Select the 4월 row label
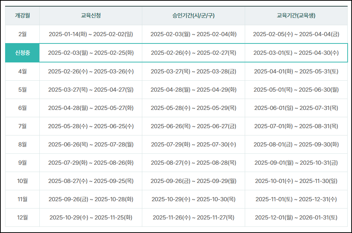The width and height of the screenshot is (352, 233). 23,72
